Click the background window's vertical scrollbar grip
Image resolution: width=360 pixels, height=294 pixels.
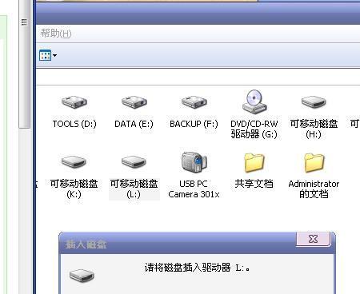24,22
